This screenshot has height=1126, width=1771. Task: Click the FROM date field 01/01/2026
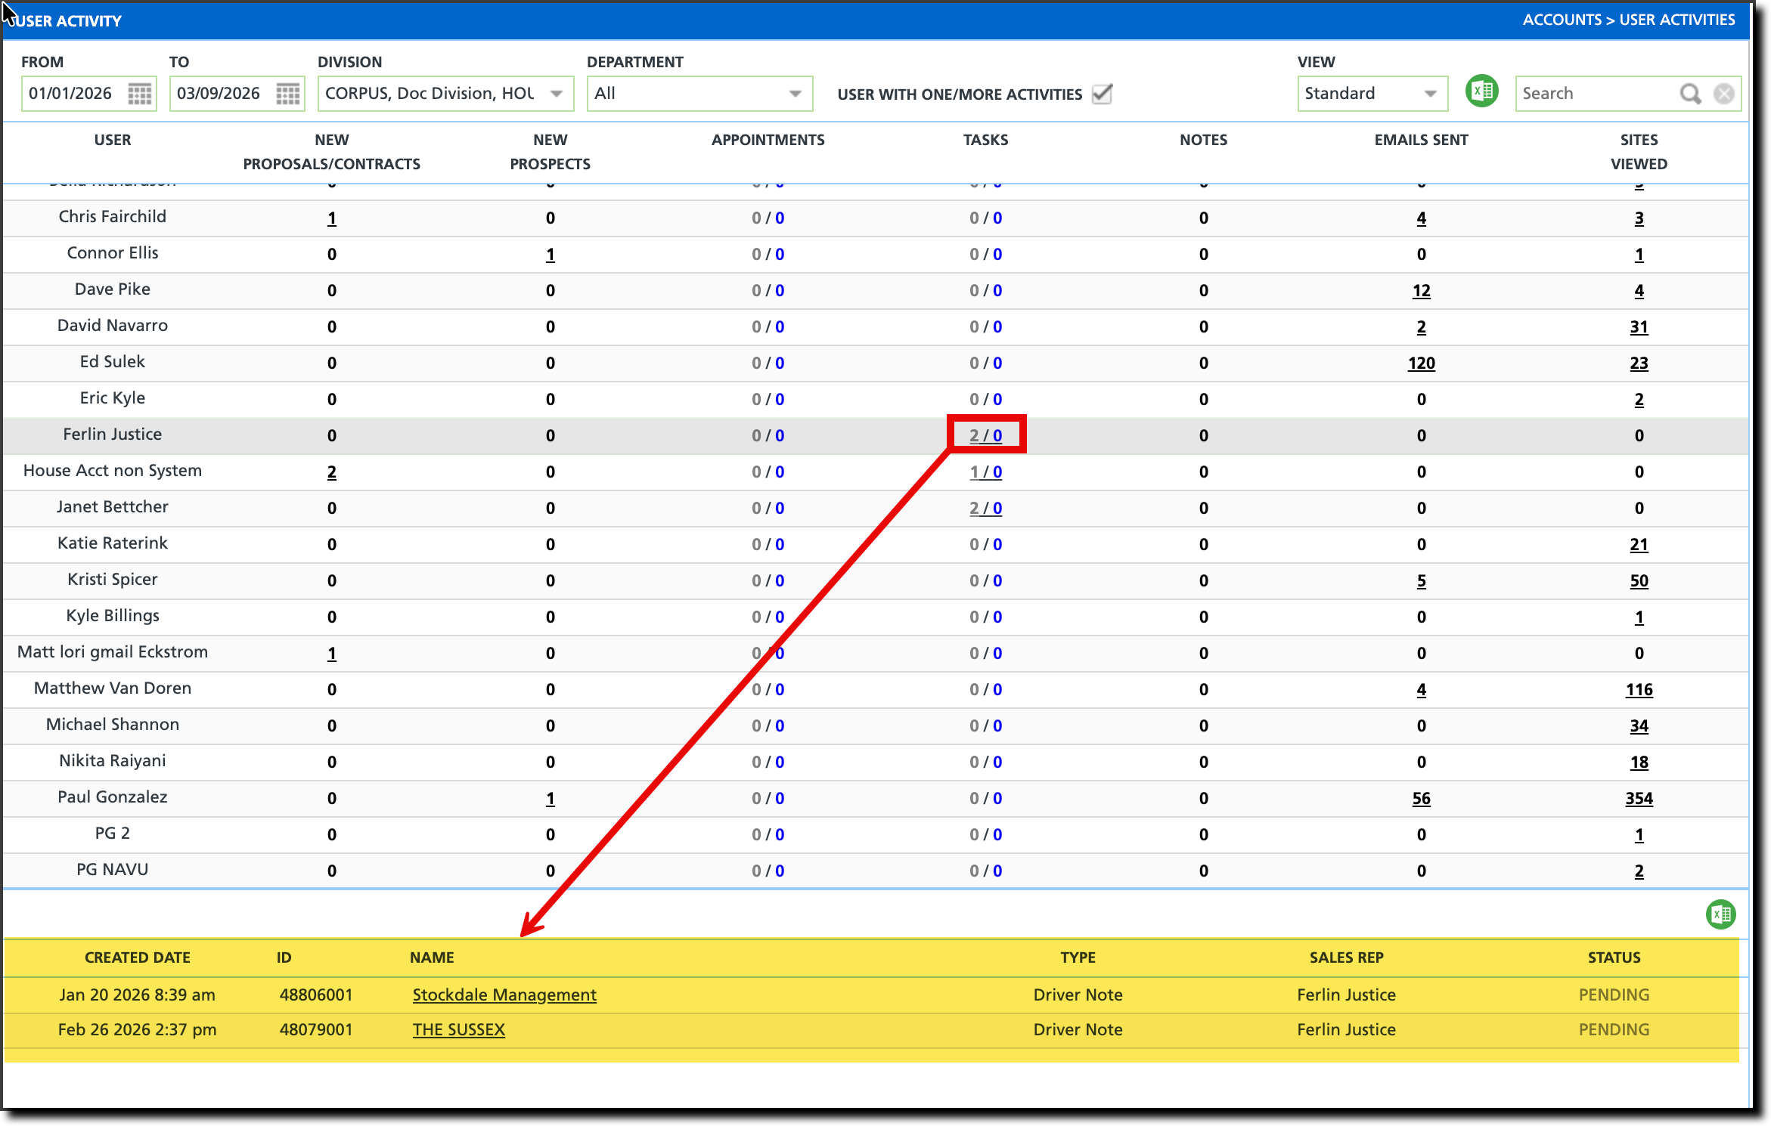point(71,94)
